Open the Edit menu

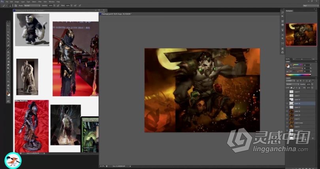point(11,2)
